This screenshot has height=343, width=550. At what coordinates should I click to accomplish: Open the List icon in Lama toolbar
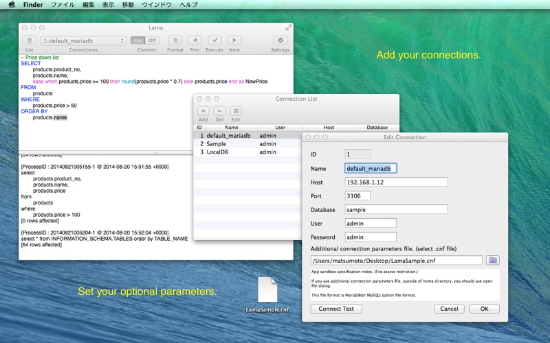pyautogui.click(x=30, y=40)
